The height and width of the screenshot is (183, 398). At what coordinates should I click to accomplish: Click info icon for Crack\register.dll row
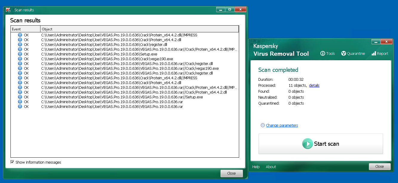pos(20,44)
